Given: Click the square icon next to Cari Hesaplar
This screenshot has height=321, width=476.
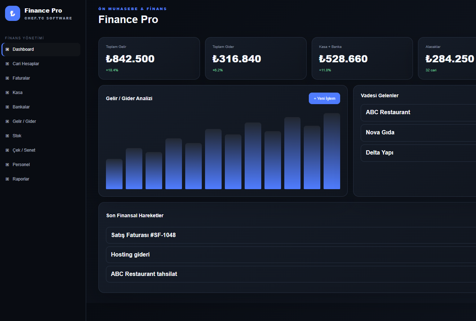Looking at the screenshot, I should tap(7, 64).
